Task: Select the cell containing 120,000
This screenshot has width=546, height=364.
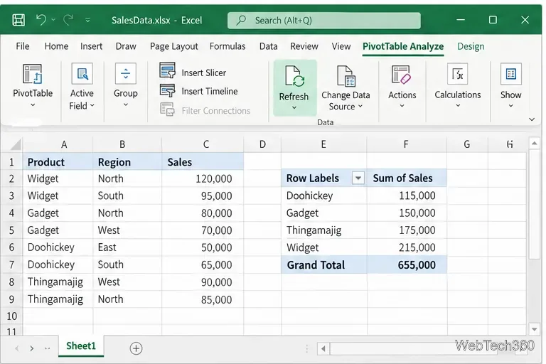Action: coord(203,178)
